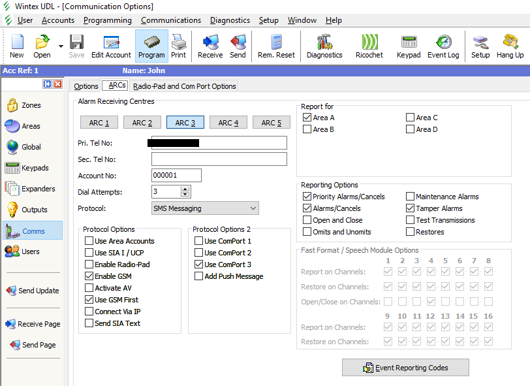Screen dimensions: 530x386
Task: Switch to the Options tab
Action: coord(86,86)
